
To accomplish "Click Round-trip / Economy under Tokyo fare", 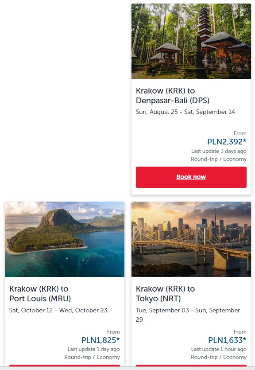I will 218,357.
